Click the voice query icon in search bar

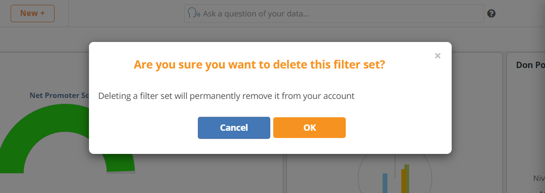pos(193,14)
